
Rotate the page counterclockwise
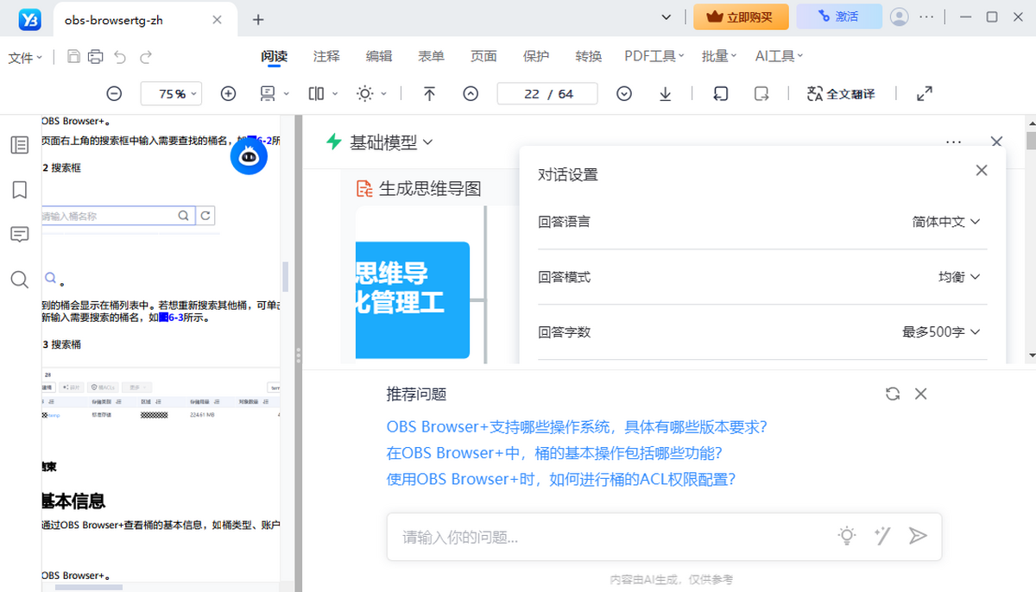tap(721, 94)
